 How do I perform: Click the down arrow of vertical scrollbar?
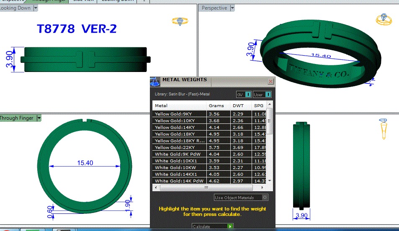point(270,181)
